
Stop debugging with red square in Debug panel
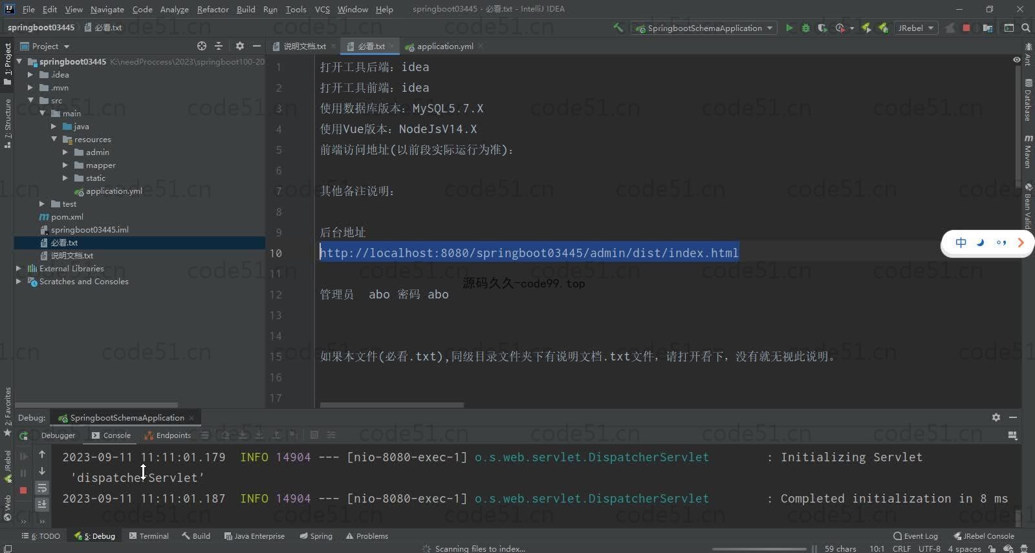23,490
